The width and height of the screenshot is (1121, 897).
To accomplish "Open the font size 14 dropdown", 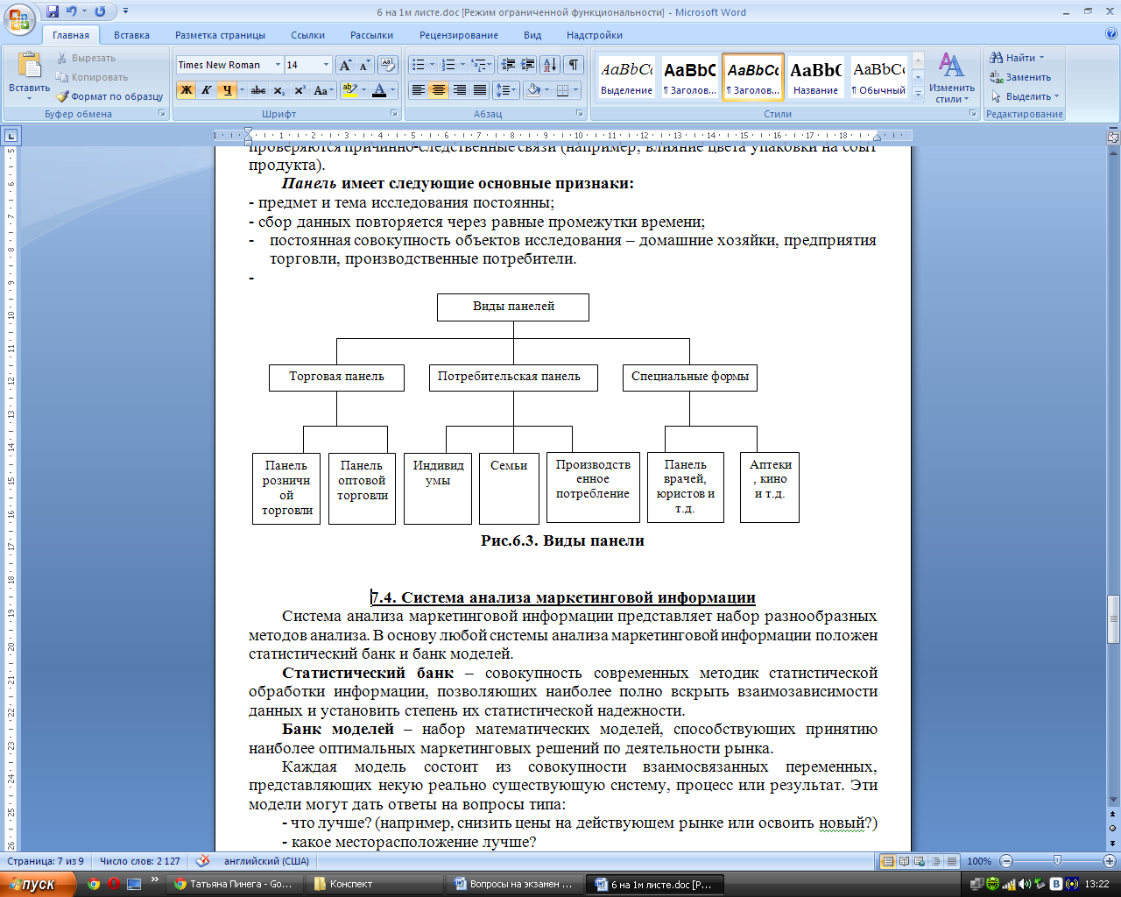I will pyautogui.click(x=326, y=65).
